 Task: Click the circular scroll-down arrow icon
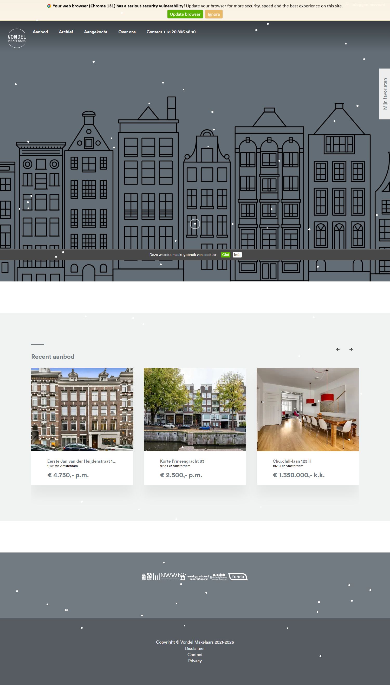(x=195, y=224)
